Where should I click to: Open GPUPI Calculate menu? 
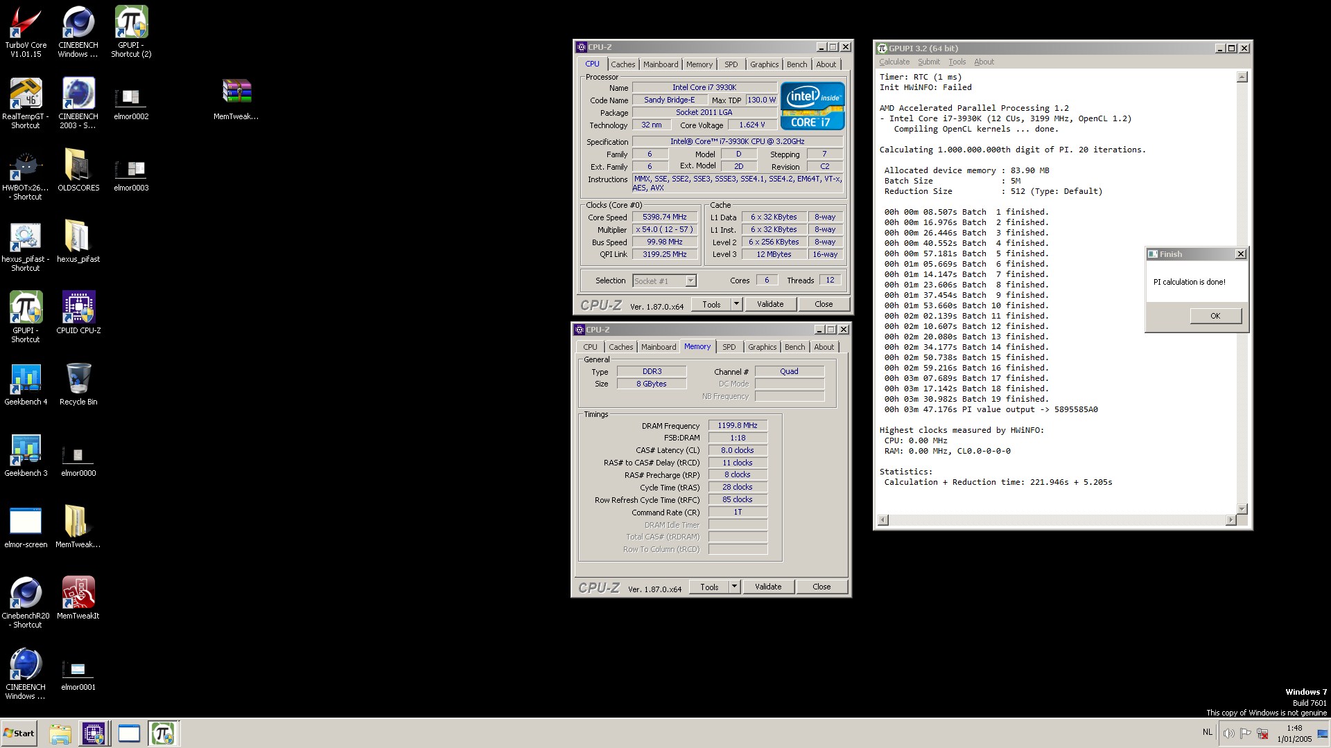(x=894, y=62)
